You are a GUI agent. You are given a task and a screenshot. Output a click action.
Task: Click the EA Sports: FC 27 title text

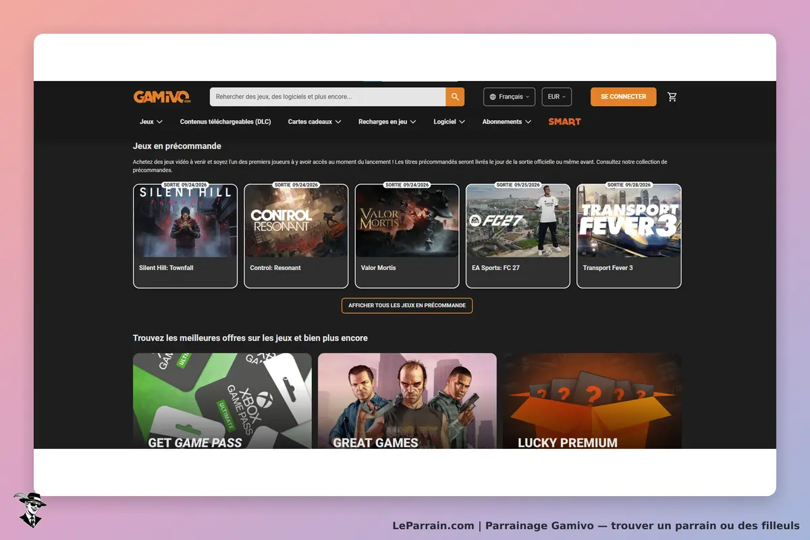click(x=495, y=268)
